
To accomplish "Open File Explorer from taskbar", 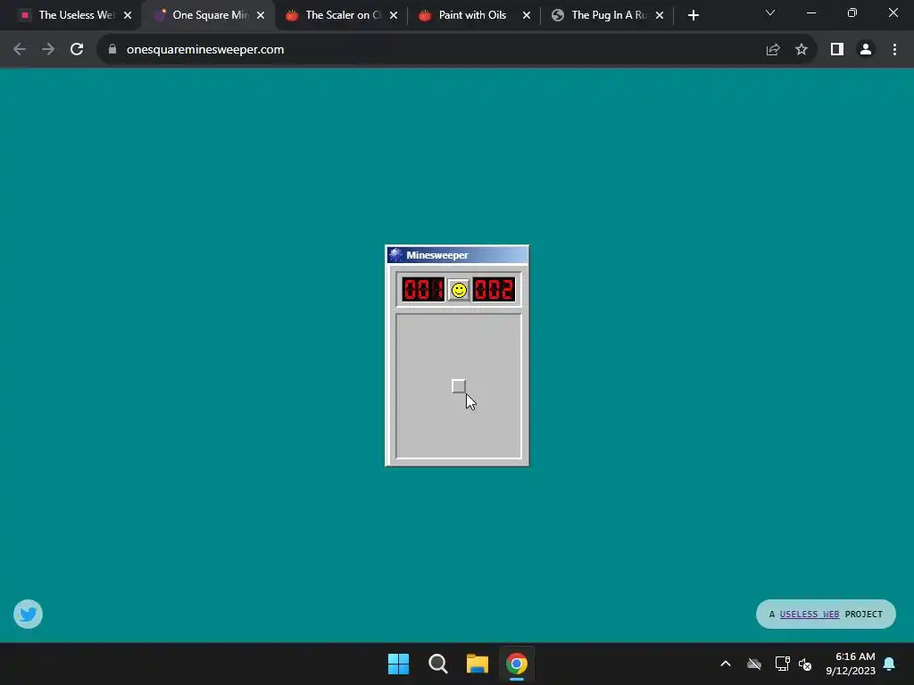I will 477,664.
